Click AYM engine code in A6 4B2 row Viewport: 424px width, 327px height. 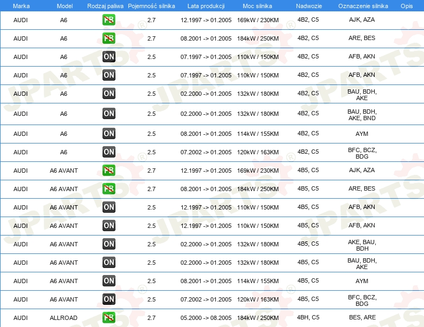[x=362, y=134]
